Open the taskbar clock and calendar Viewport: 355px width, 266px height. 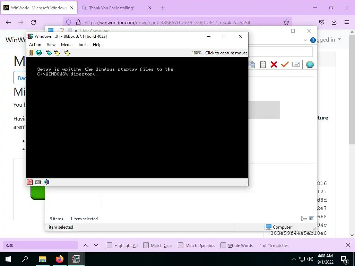click(325, 259)
